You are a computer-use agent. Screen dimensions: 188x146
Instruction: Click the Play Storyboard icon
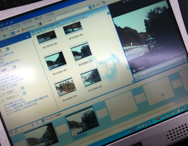(x=37, y=123)
